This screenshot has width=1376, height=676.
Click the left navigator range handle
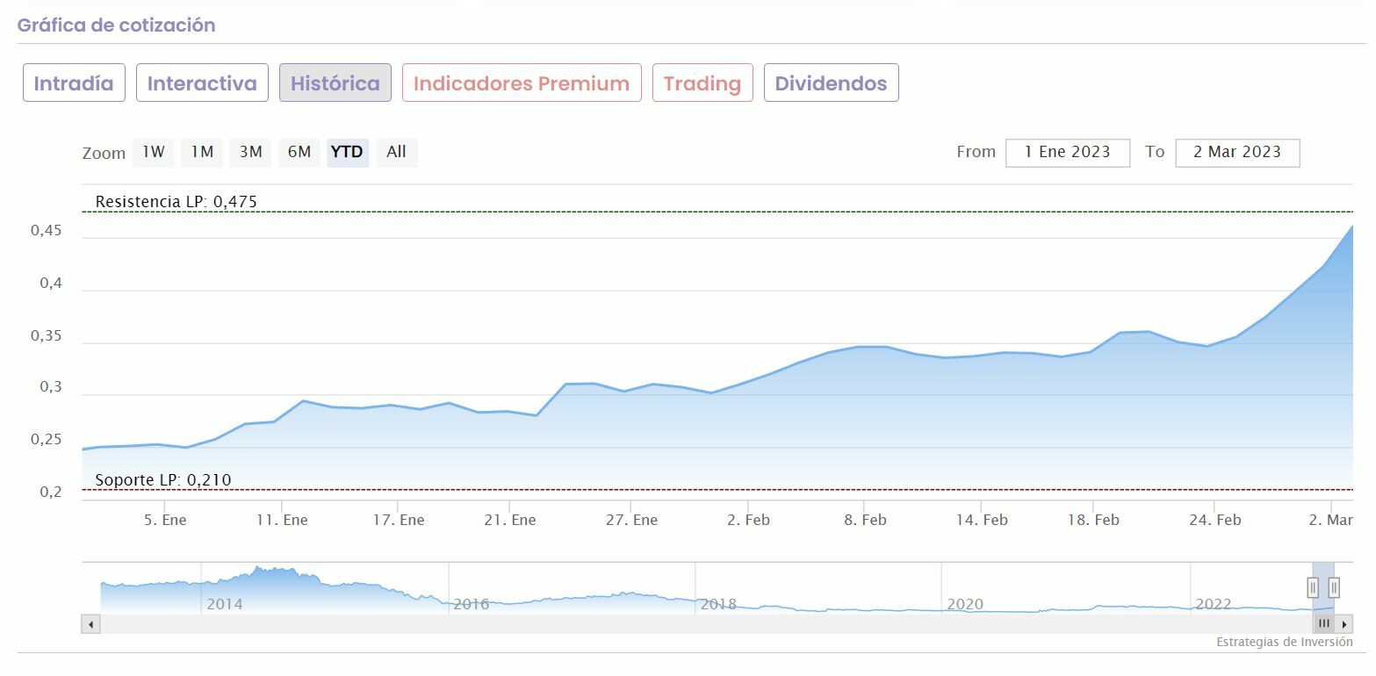pos(1313,587)
